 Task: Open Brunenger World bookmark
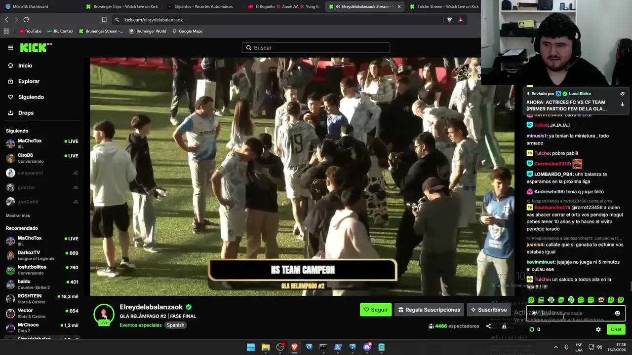pyautogui.click(x=148, y=31)
